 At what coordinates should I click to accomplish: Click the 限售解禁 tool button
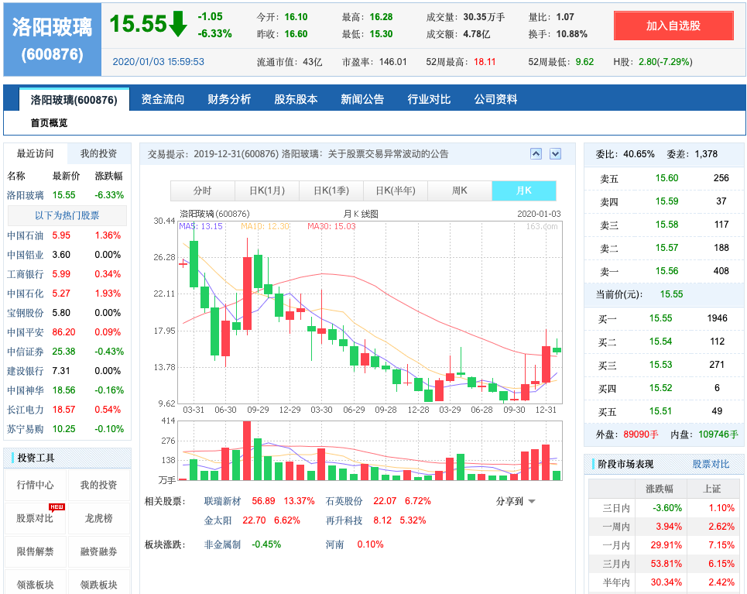(36, 551)
